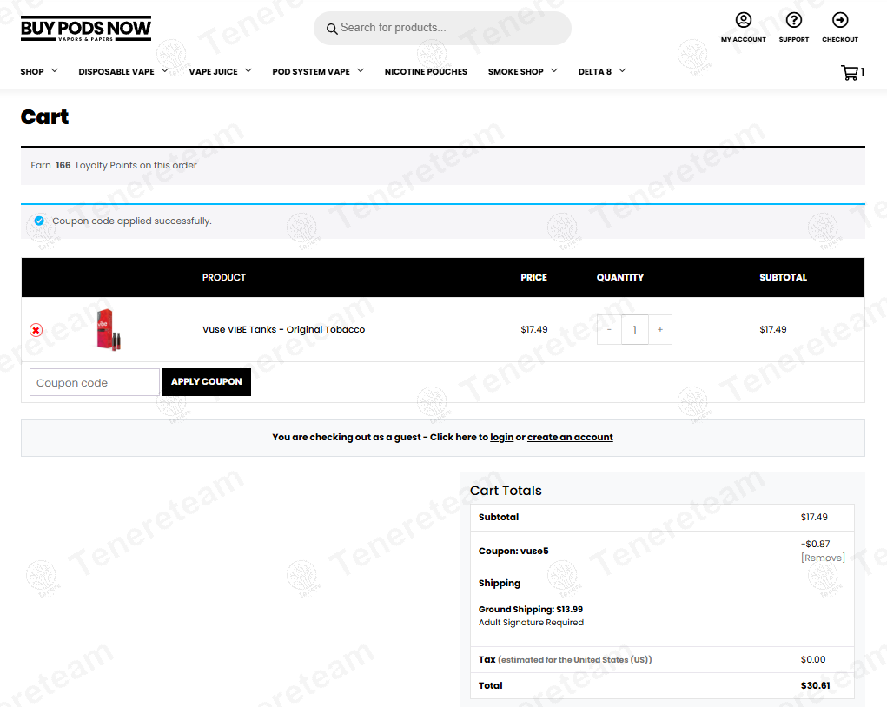This screenshot has width=887, height=707.
Task: Click the create an account link
Action: pyautogui.click(x=570, y=437)
